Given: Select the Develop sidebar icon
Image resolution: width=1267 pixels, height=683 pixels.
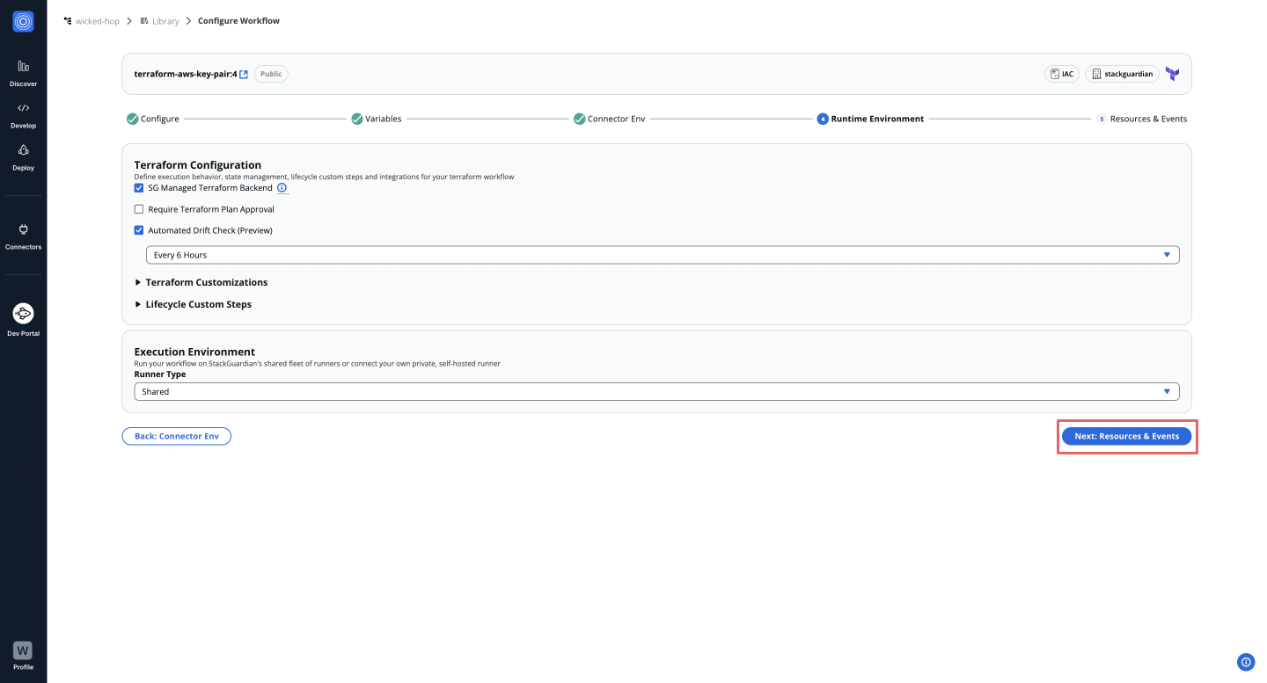Looking at the screenshot, I should pyautogui.click(x=23, y=113).
